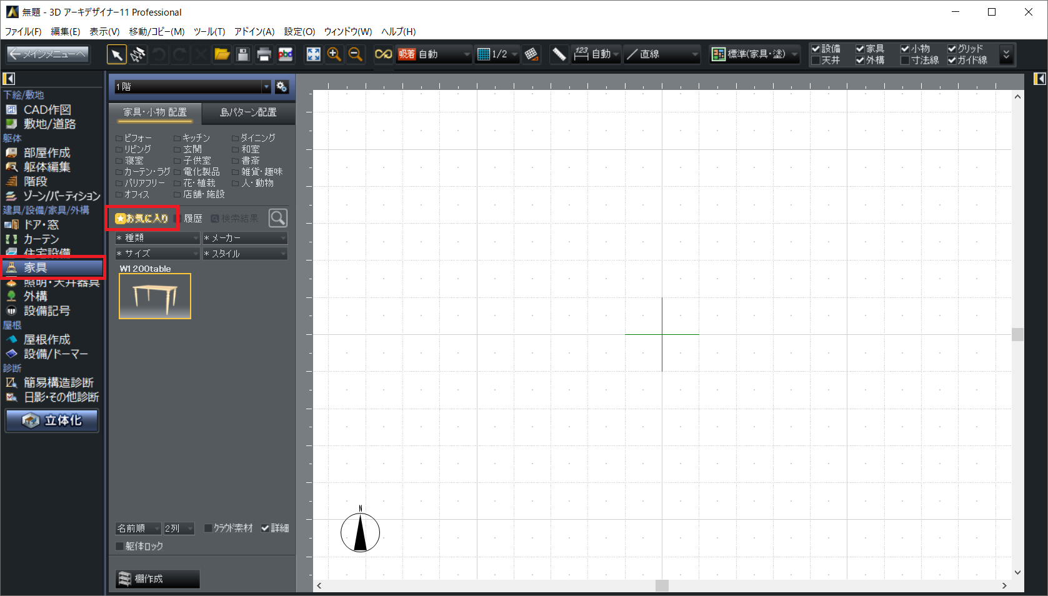This screenshot has height=596, width=1048.
Task: Open the floor settings gear icon
Action: pyautogui.click(x=282, y=87)
